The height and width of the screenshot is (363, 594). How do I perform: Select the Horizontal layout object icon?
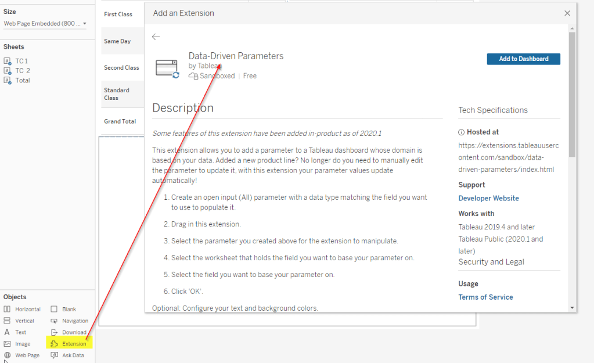tap(8, 310)
